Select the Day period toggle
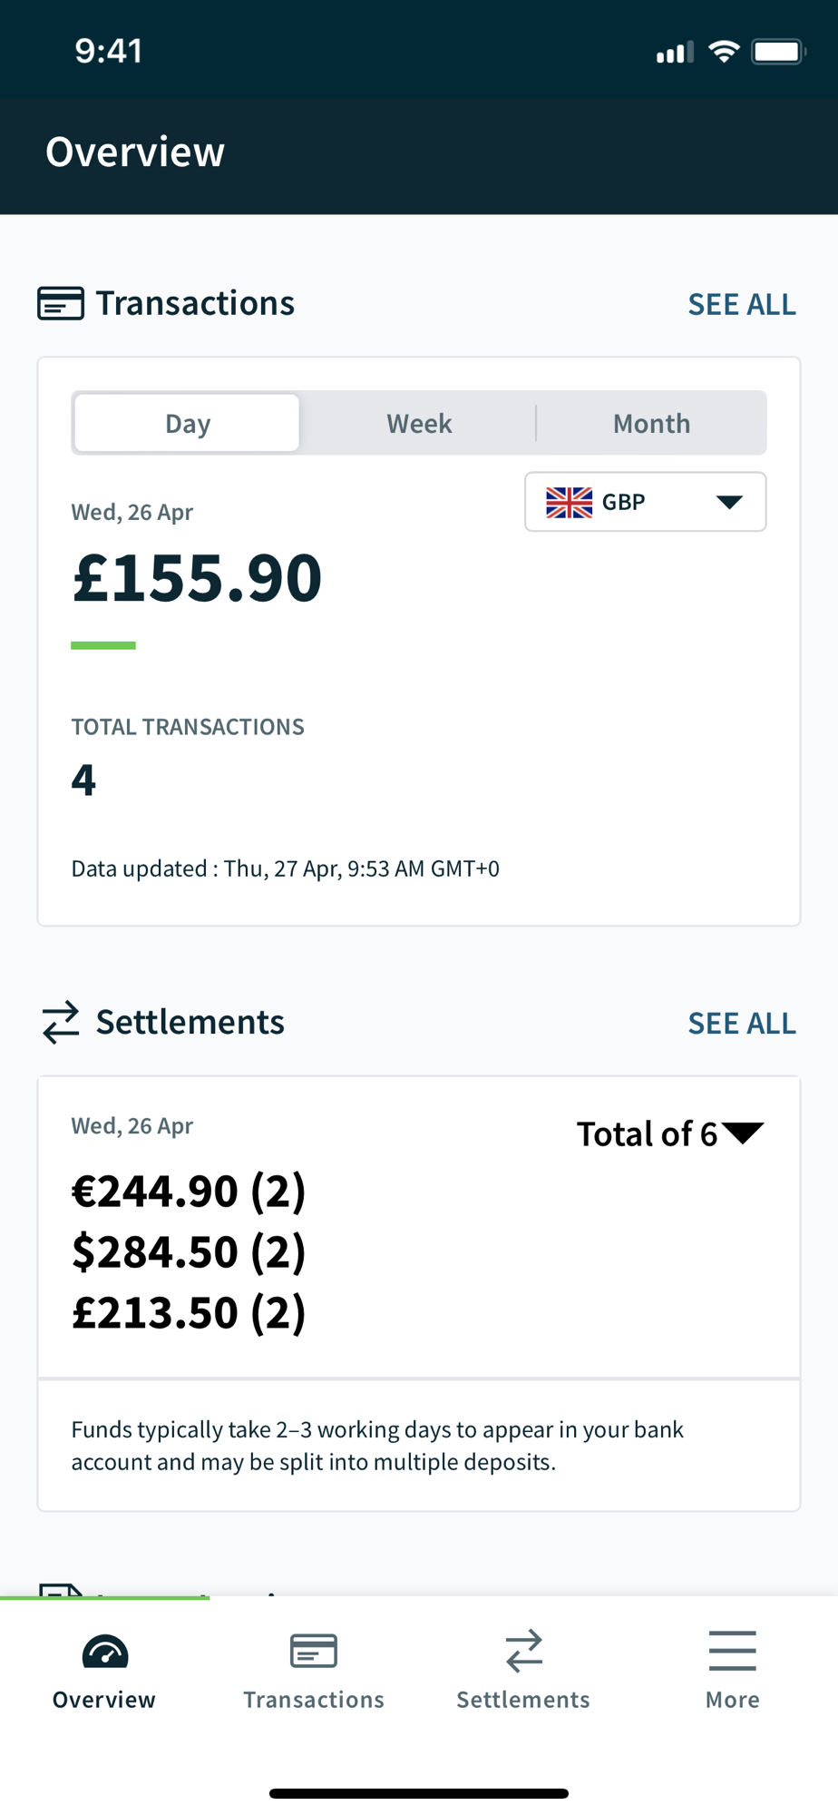Viewport: 838px width, 1815px height. click(x=188, y=423)
